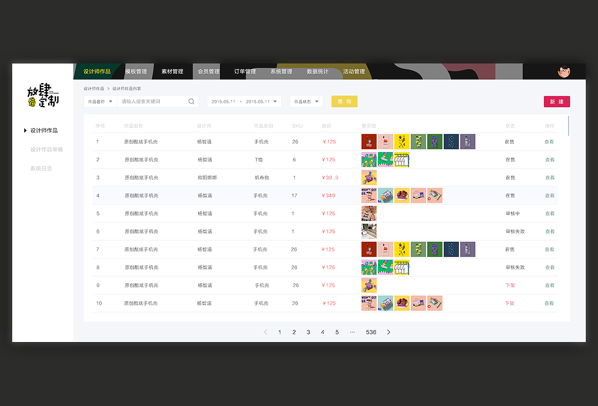
Task: Open the first phone case thumbnail in row 1
Action: pos(369,141)
